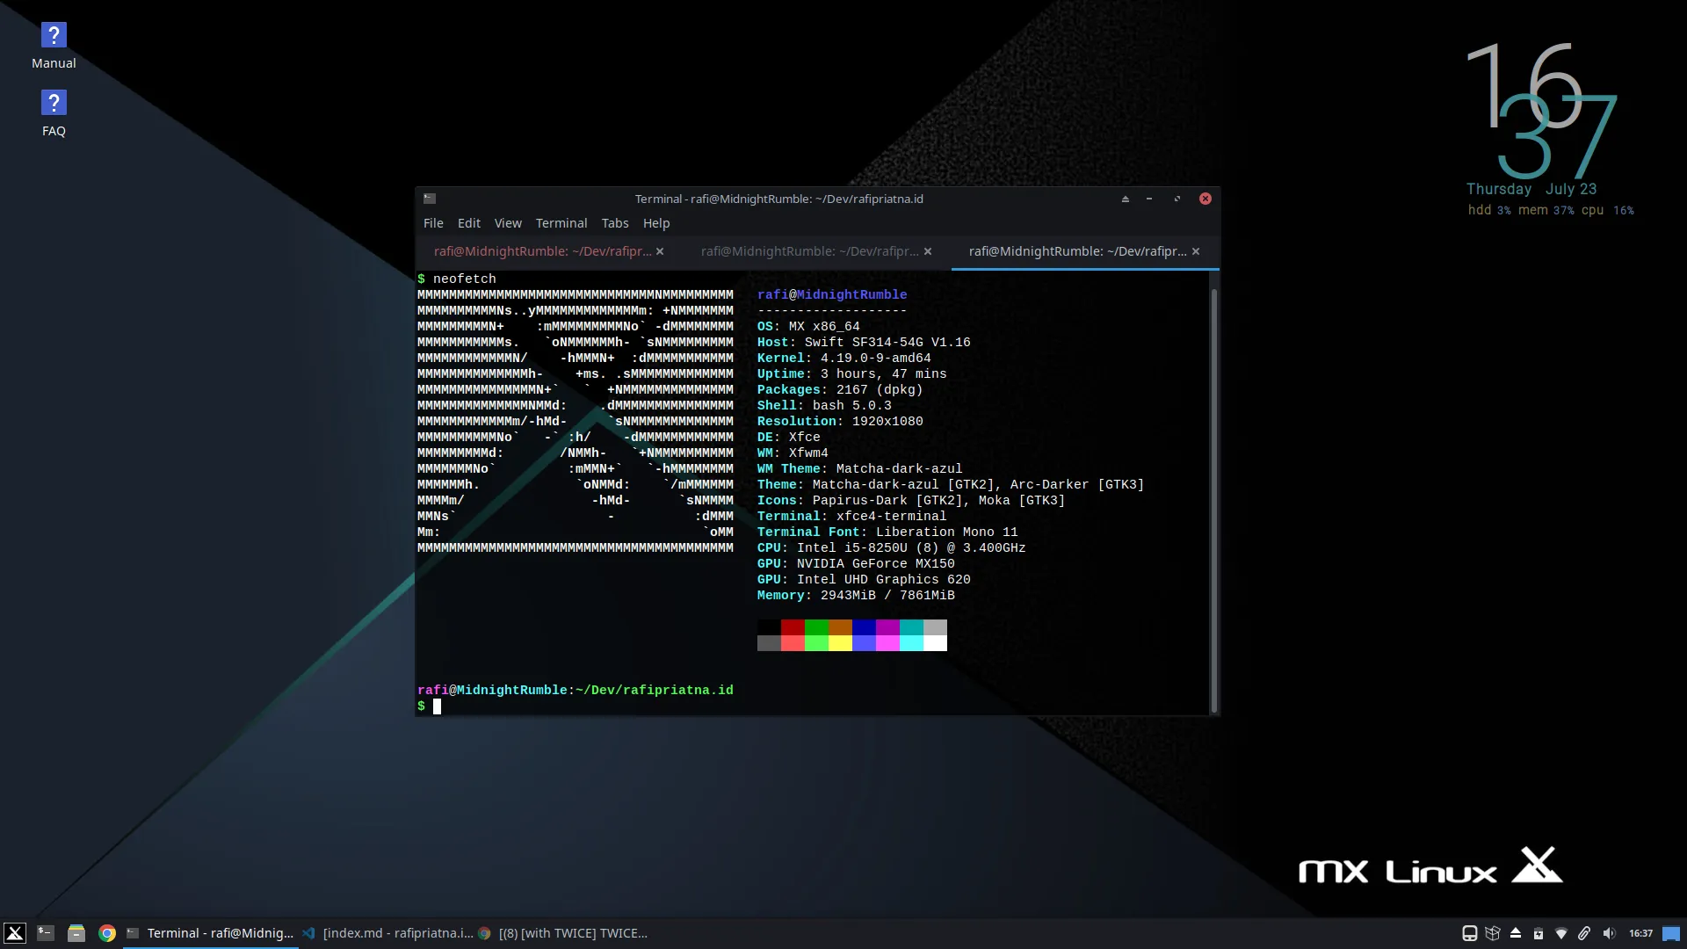The width and height of the screenshot is (1687, 949).
Task: Open the File menu of the terminal
Action: [433, 223]
